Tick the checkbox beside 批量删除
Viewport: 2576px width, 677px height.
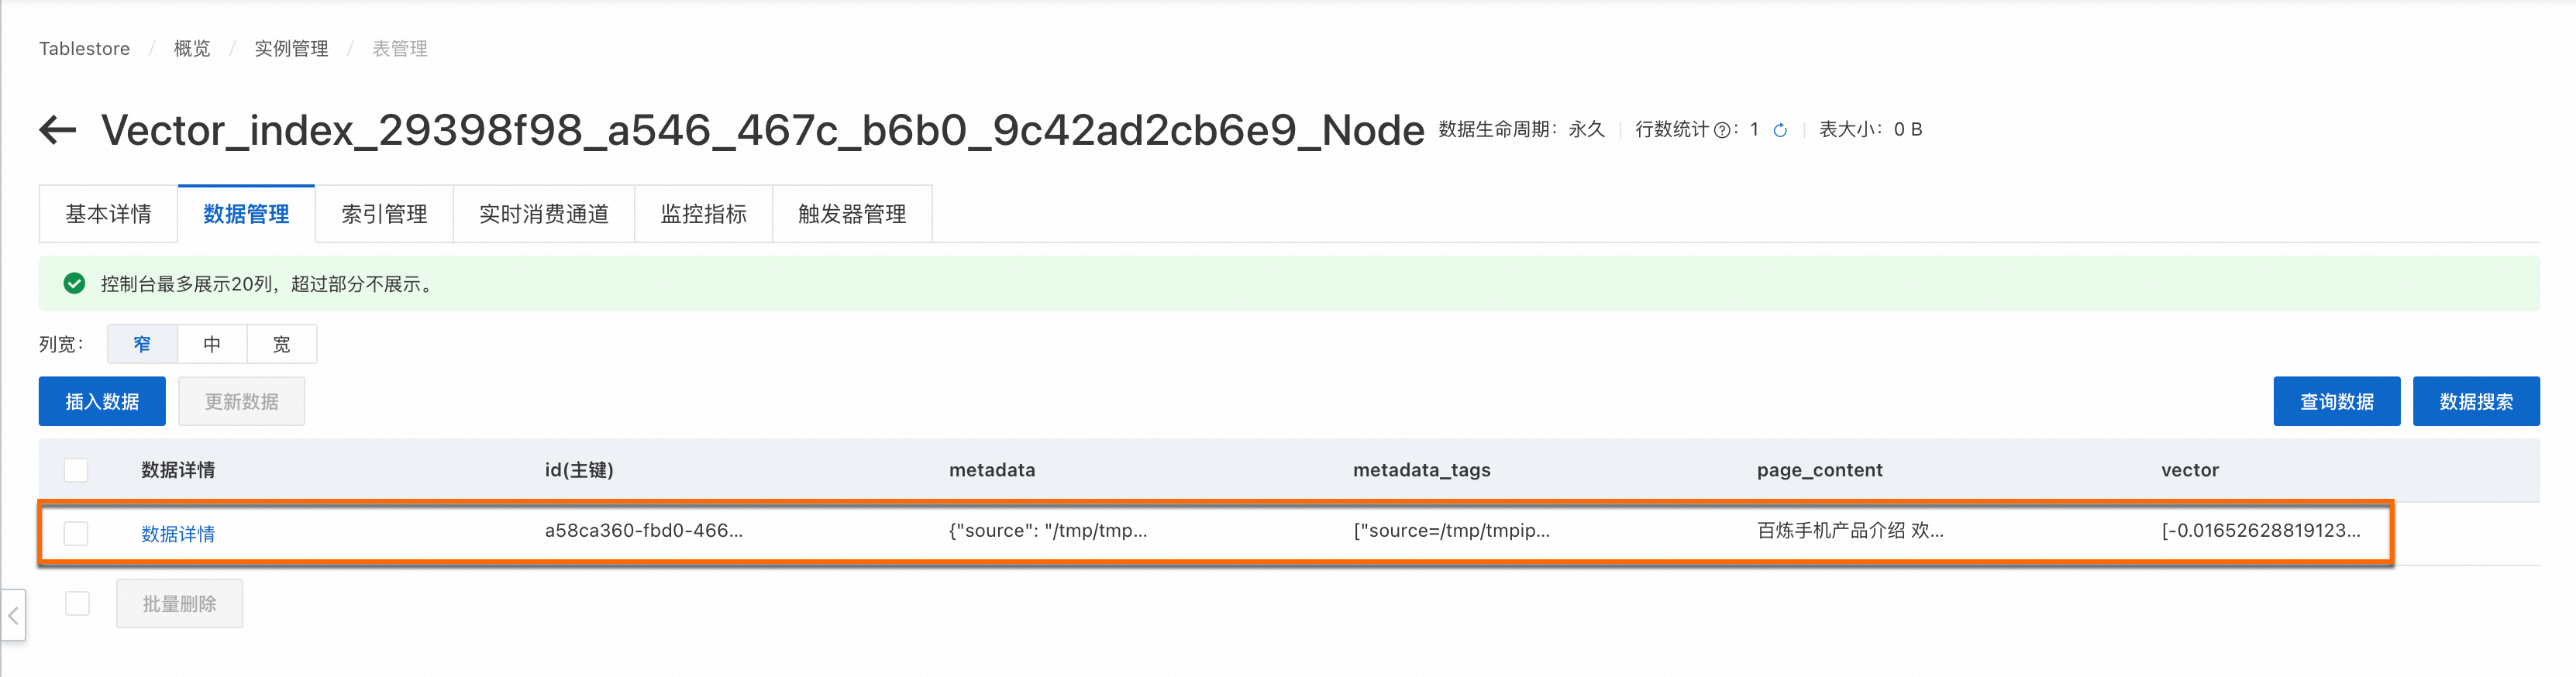point(77,603)
